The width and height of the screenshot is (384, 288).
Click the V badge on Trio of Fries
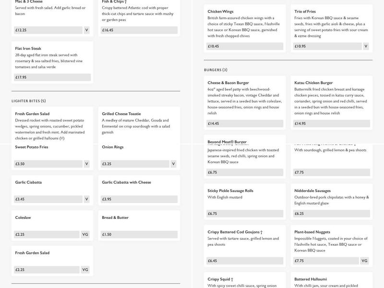[366, 47]
